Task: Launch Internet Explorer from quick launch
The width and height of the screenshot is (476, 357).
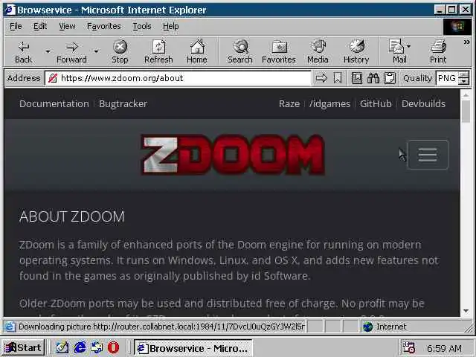Action: tap(80, 347)
